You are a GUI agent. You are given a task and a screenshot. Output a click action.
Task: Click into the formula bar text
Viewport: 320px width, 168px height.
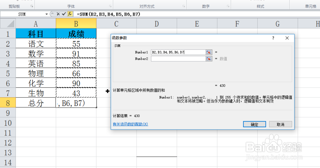[x=108, y=14]
